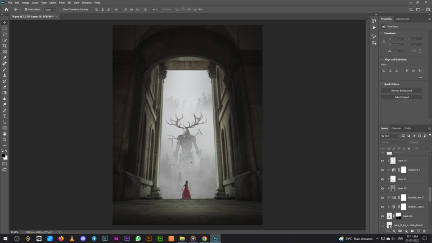Select the Zoom tool
Image resolution: width=432 pixels, height=243 pixels.
coord(4,139)
